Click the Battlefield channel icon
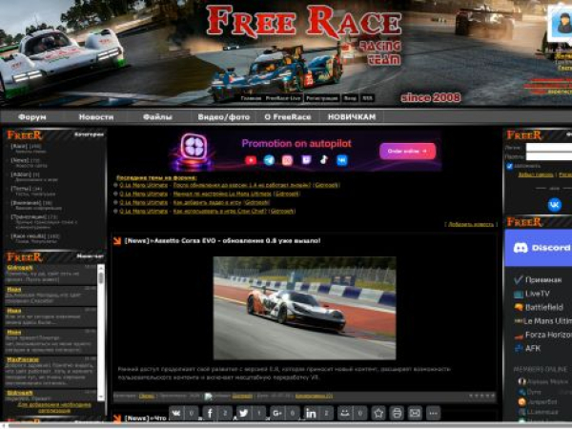This screenshot has height=429, width=572. [519, 307]
